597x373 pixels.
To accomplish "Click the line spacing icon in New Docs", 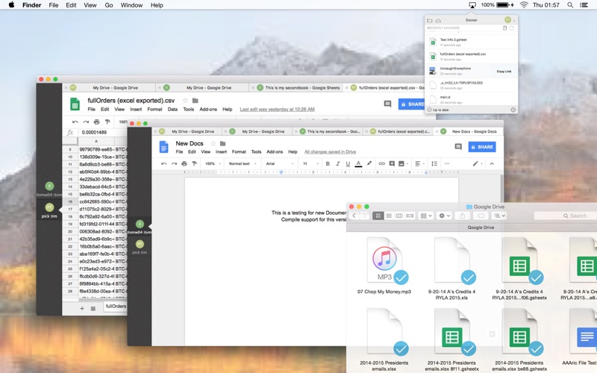I will point(434,163).
